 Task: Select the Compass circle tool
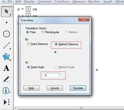pos(6,34)
